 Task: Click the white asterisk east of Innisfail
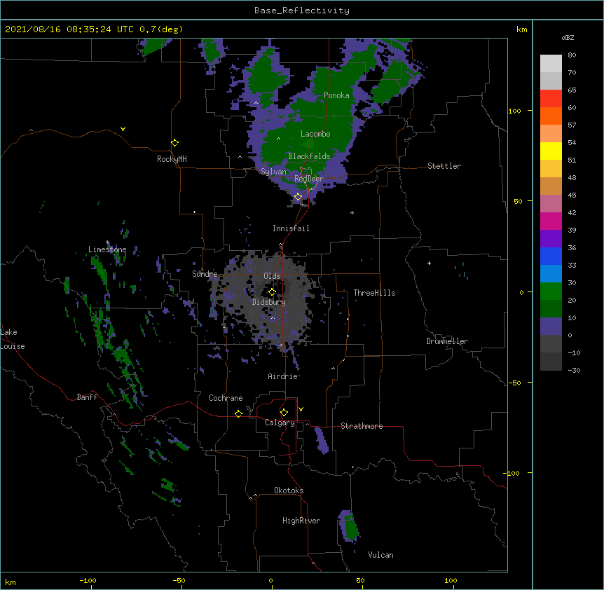coord(352,213)
